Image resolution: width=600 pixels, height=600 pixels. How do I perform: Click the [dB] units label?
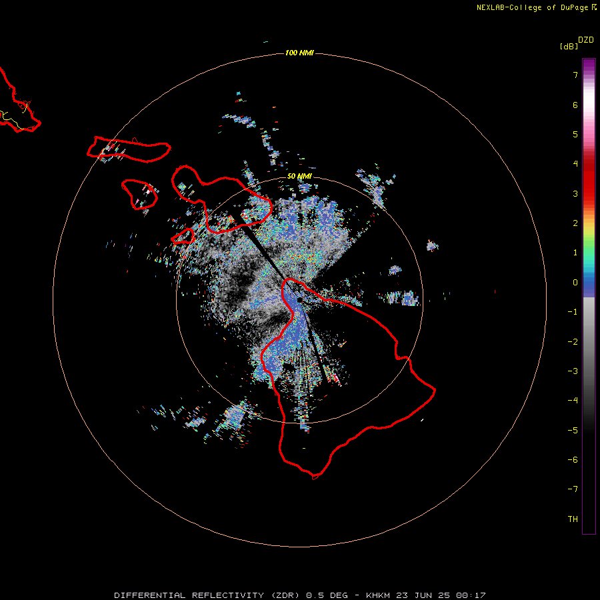click(569, 46)
